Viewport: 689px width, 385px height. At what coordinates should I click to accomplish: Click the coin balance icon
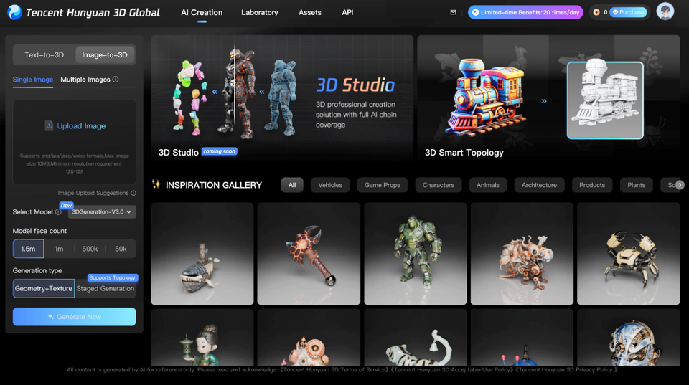[x=596, y=12]
